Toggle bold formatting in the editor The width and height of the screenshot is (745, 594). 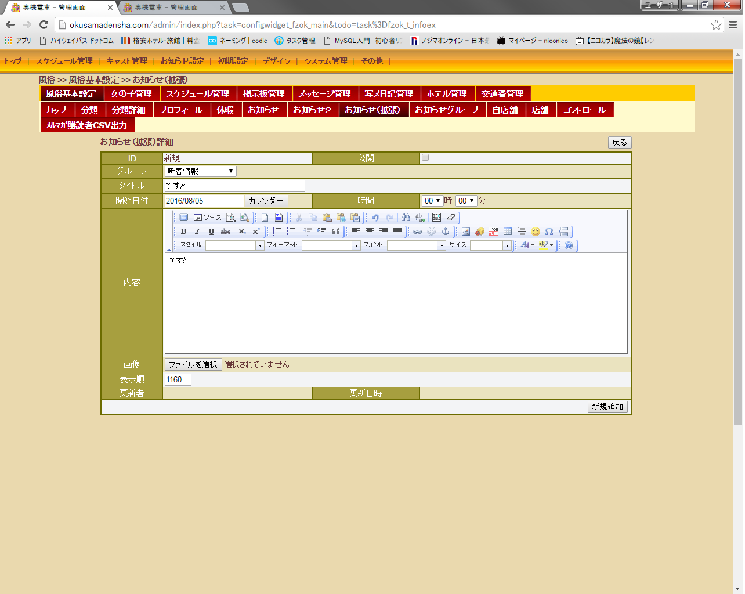point(183,231)
